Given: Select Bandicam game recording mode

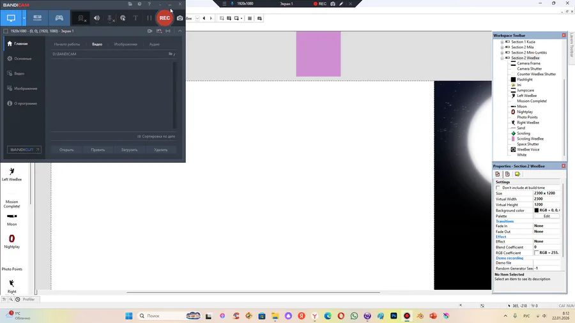Looking at the screenshot, I should click(59, 18).
